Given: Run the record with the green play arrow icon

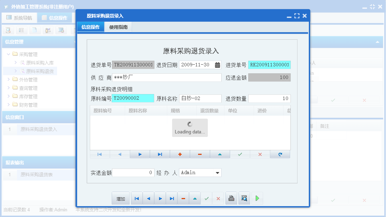Looking at the screenshot, I should (x=257, y=198).
